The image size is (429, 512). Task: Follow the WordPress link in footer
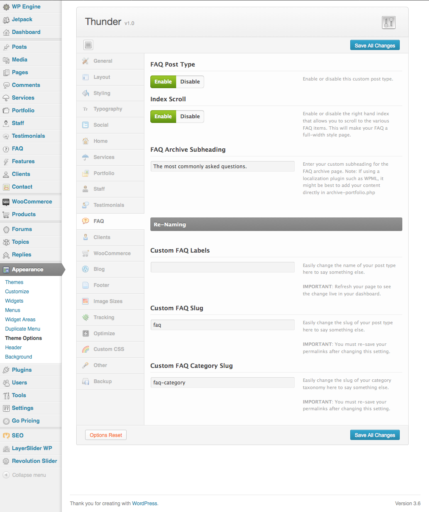(x=144, y=504)
